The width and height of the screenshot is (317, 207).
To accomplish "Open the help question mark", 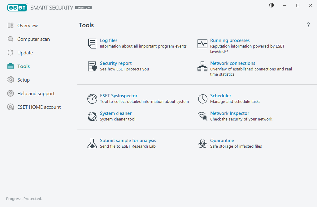I will coord(308,25).
